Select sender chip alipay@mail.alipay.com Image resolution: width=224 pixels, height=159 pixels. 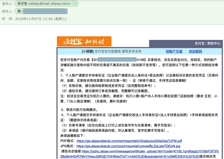44,4
